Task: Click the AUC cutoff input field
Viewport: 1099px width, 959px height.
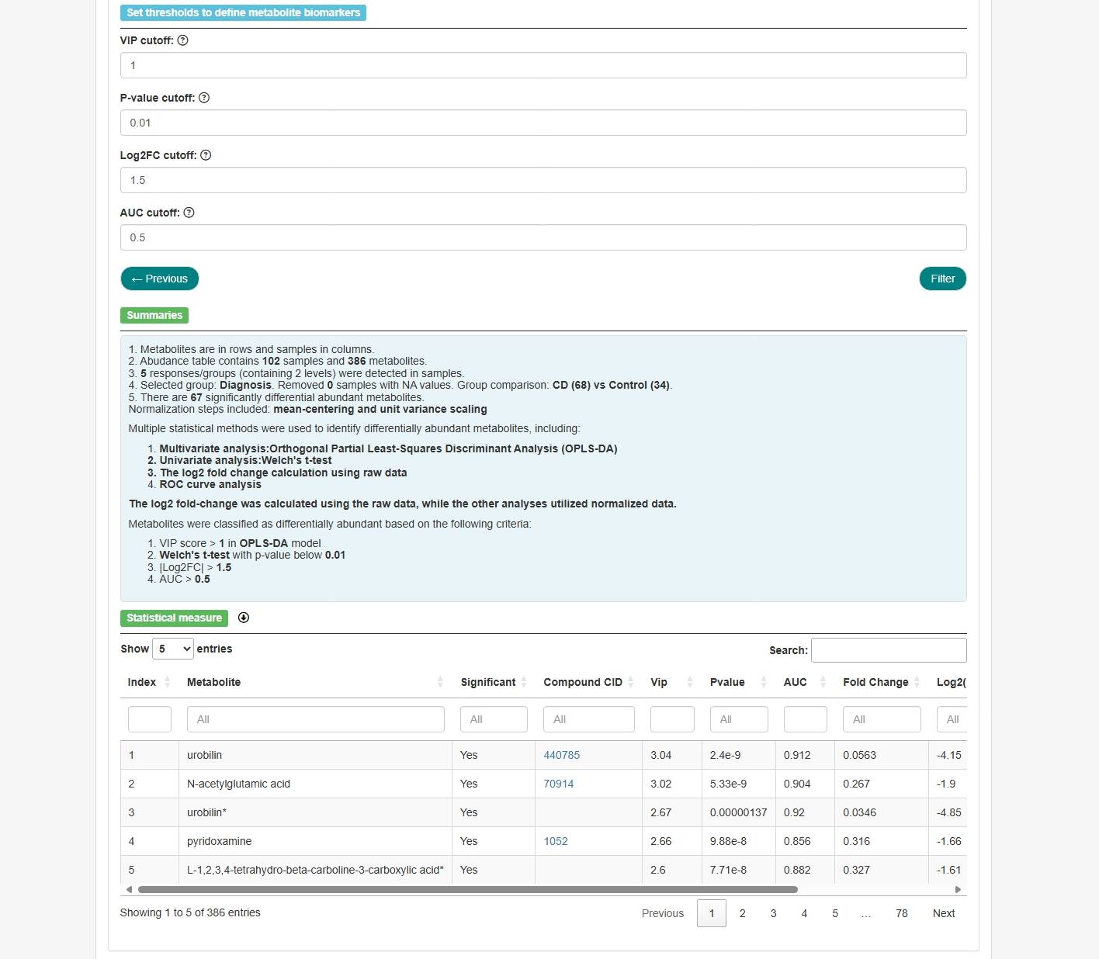Action: (543, 237)
